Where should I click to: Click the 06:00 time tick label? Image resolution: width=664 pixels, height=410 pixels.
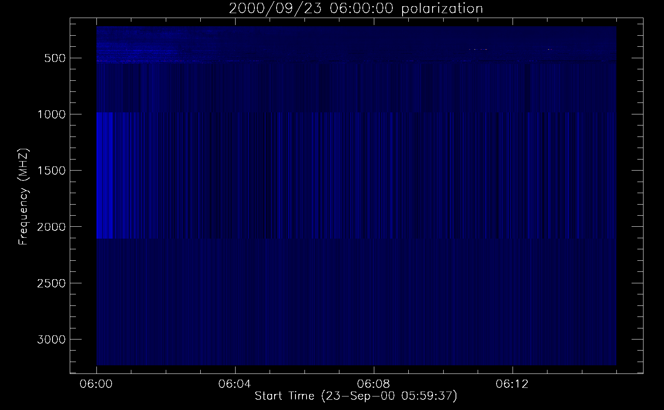96,384
